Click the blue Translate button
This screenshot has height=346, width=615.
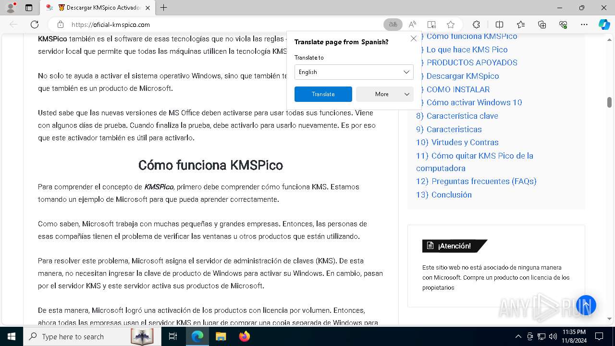pos(323,94)
